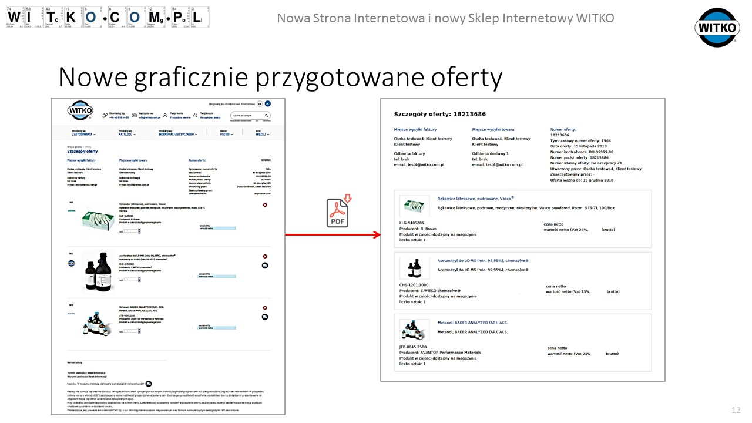
Task: Click the Acetonitryl thumbnail in PDF offer
Action: pos(415,268)
